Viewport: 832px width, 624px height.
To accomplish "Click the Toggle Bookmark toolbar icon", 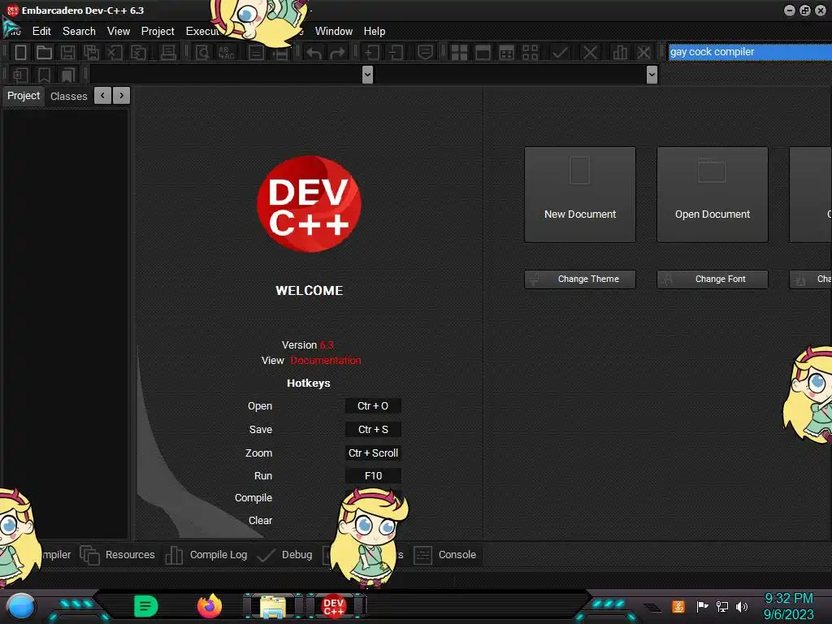I will (x=44, y=75).
